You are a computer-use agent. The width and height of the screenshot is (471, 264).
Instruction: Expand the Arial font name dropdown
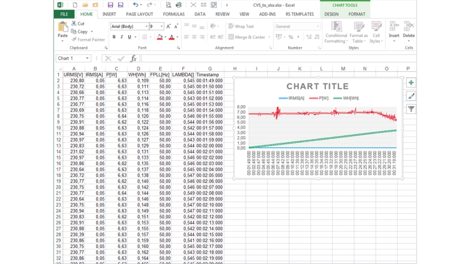146,27
